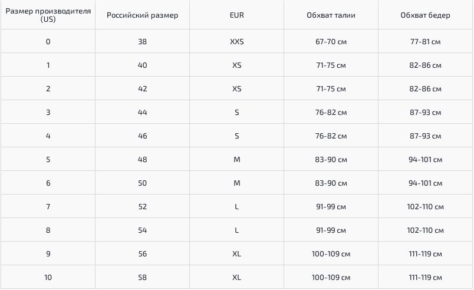Screen dimensions: 474x290
Task: Select the 'EUR' column header
Action: click(x=236, y=15)
